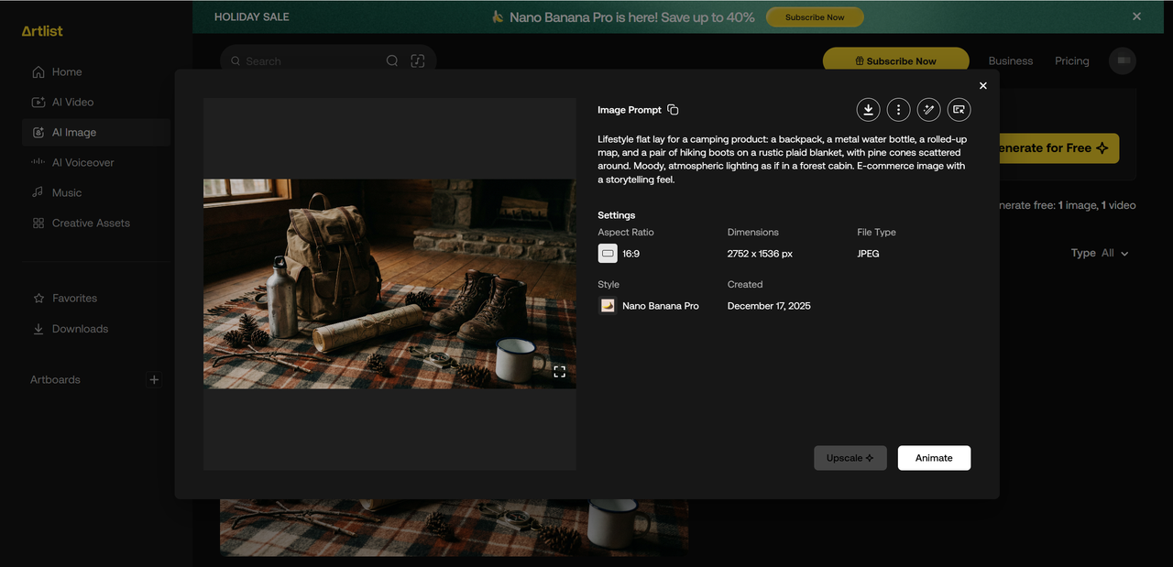Download the generated camping image
Image resolution: width=1173 pixels, height=567 pixels.
[868, 110]
